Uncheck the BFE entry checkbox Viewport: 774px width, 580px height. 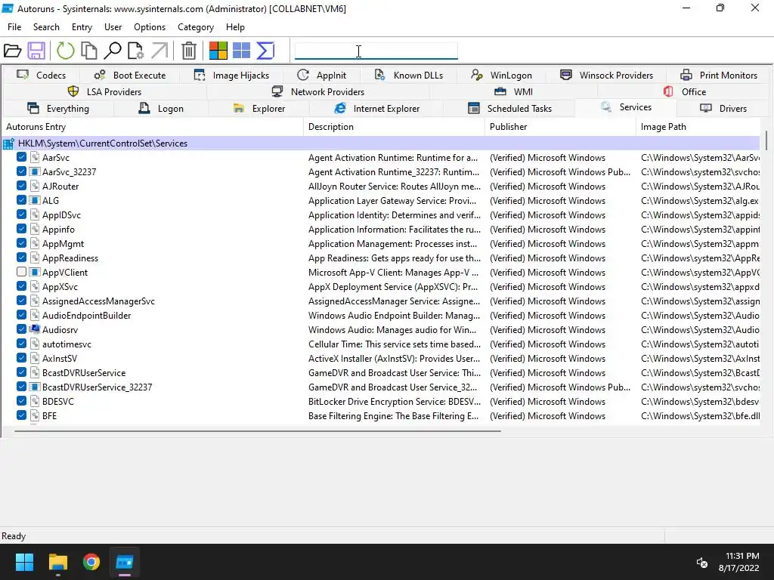click(21, 415)
